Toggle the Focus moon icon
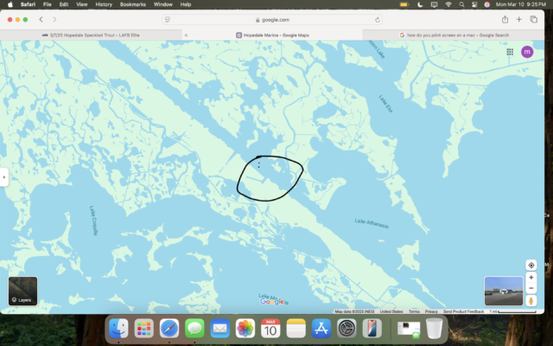The width and height of the screenshot is (553, 346). 420,4
